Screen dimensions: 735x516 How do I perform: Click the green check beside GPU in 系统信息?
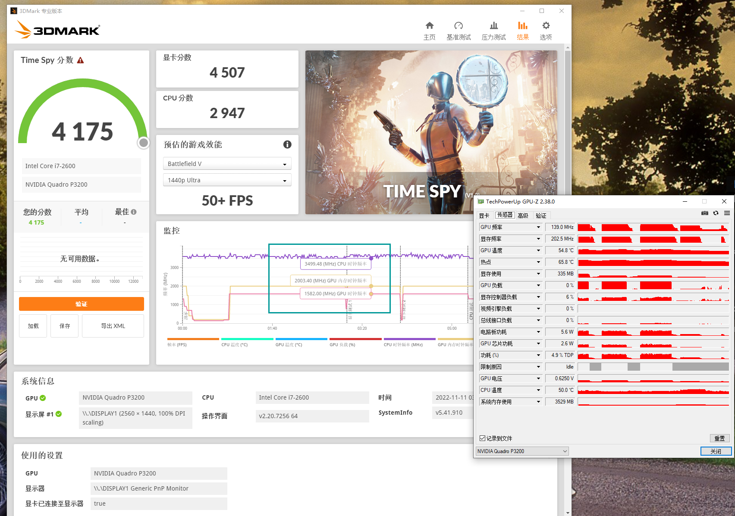pyautogui.click(x=43, y=398)
